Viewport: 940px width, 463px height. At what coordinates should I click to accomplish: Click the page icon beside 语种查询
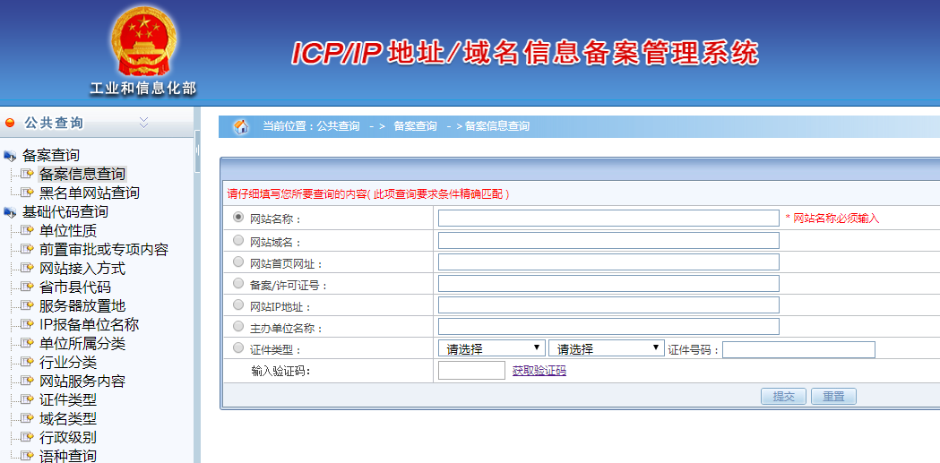click(27, 456)
